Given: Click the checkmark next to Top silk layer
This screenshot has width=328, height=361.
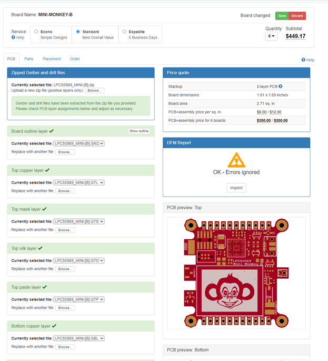Looking at the screenshot, I should (x=41, y=248).
